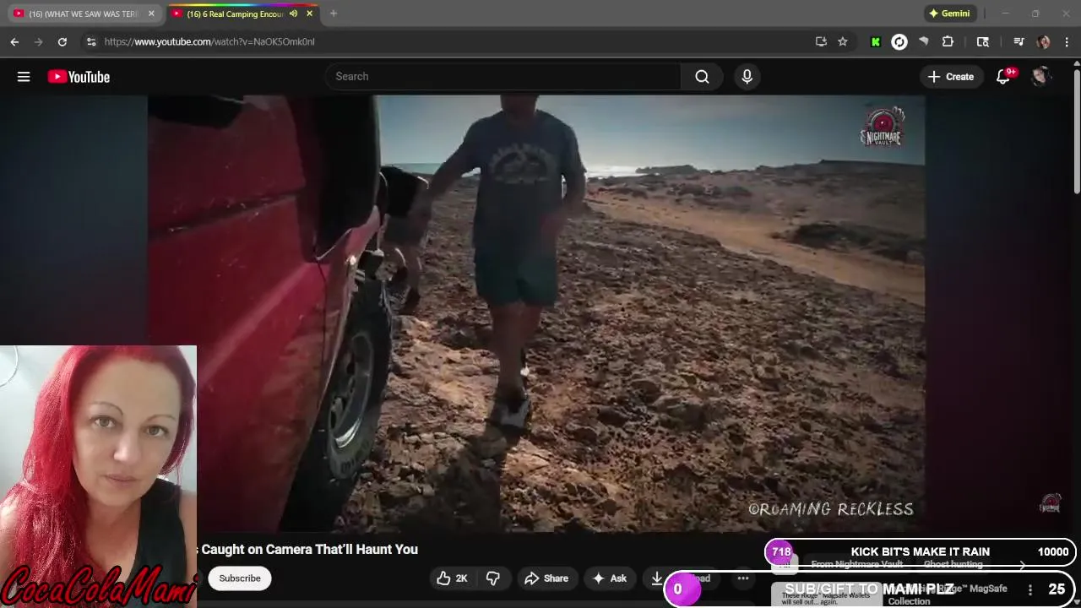Click the like count '2K'
1081x608 pixels.
(x=461, y=578)
